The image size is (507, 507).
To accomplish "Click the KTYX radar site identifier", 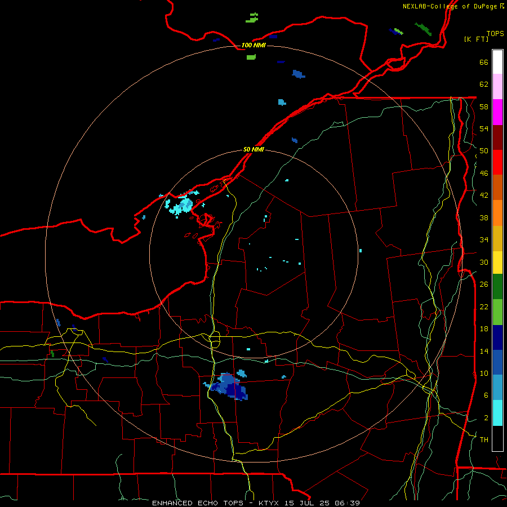I will coord(270,503).
